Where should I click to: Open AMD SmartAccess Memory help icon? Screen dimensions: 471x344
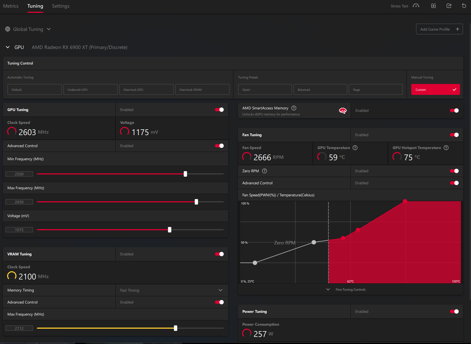point(294,108)
